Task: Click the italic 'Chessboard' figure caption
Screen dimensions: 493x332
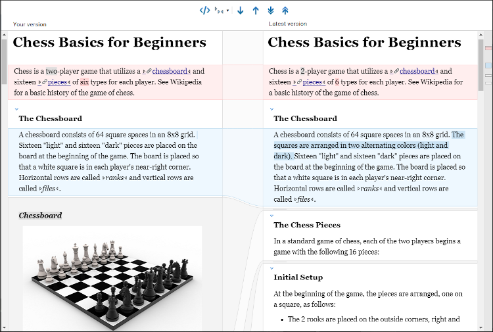Action: point(40,216)
